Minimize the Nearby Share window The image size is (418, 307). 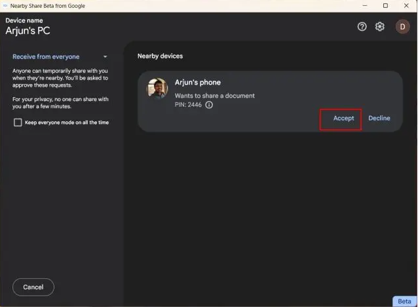(x=365, y=6)
